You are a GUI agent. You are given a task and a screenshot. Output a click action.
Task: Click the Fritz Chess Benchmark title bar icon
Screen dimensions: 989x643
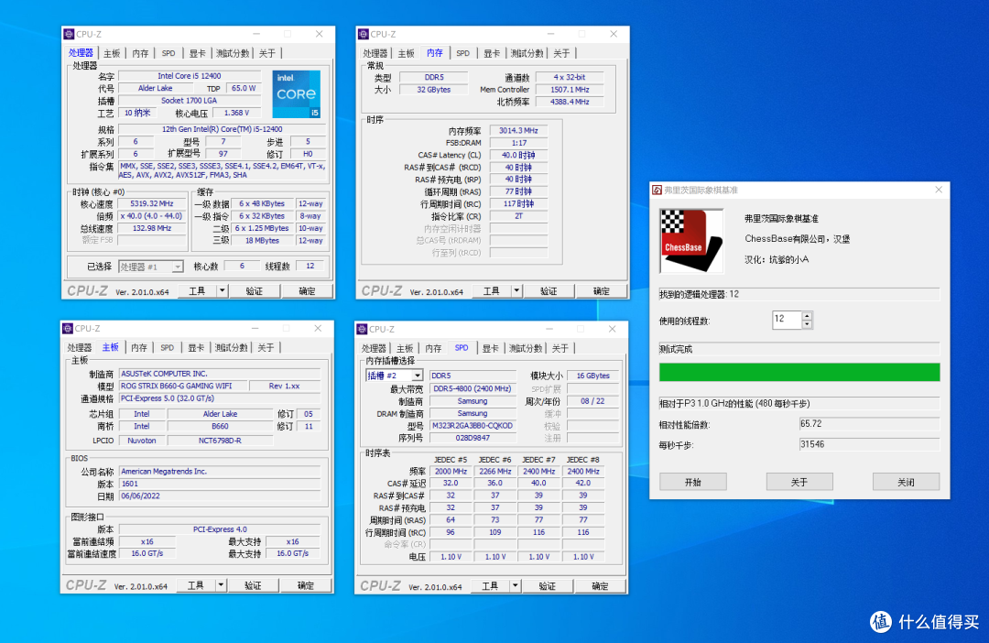click(658, 190)
